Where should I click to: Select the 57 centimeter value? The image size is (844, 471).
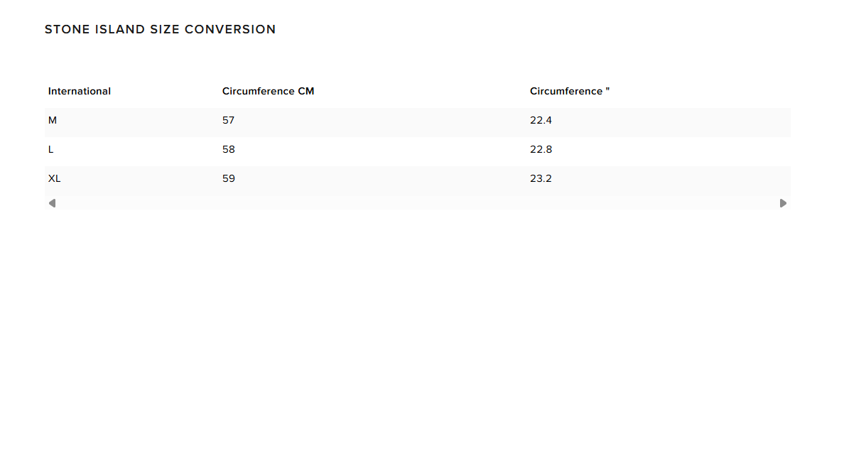tap(228, 120)
